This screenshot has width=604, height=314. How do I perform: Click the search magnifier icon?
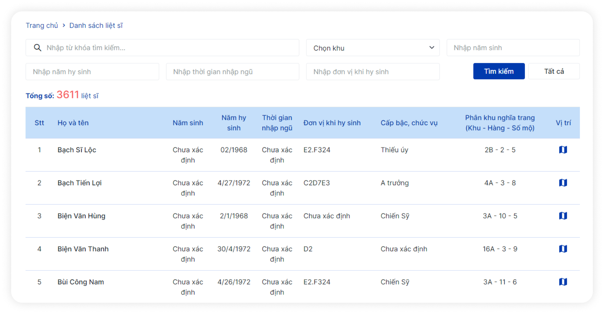pyautogui.click(x=38, y=48)
